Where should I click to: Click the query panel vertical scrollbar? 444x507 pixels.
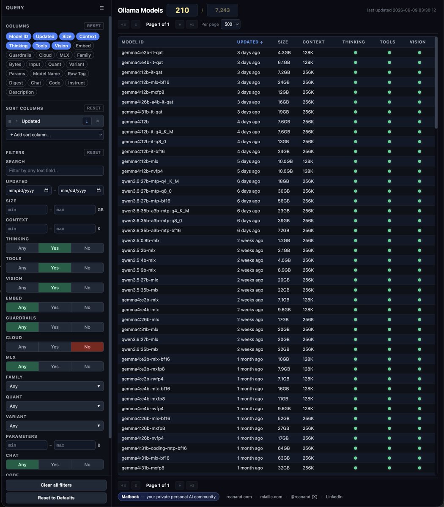(x=110, y=228)
